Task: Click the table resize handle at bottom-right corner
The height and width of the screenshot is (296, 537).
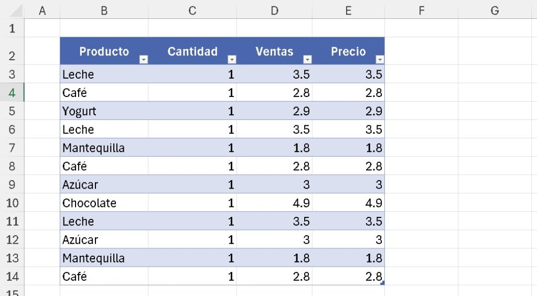Action: pos(383,283)
